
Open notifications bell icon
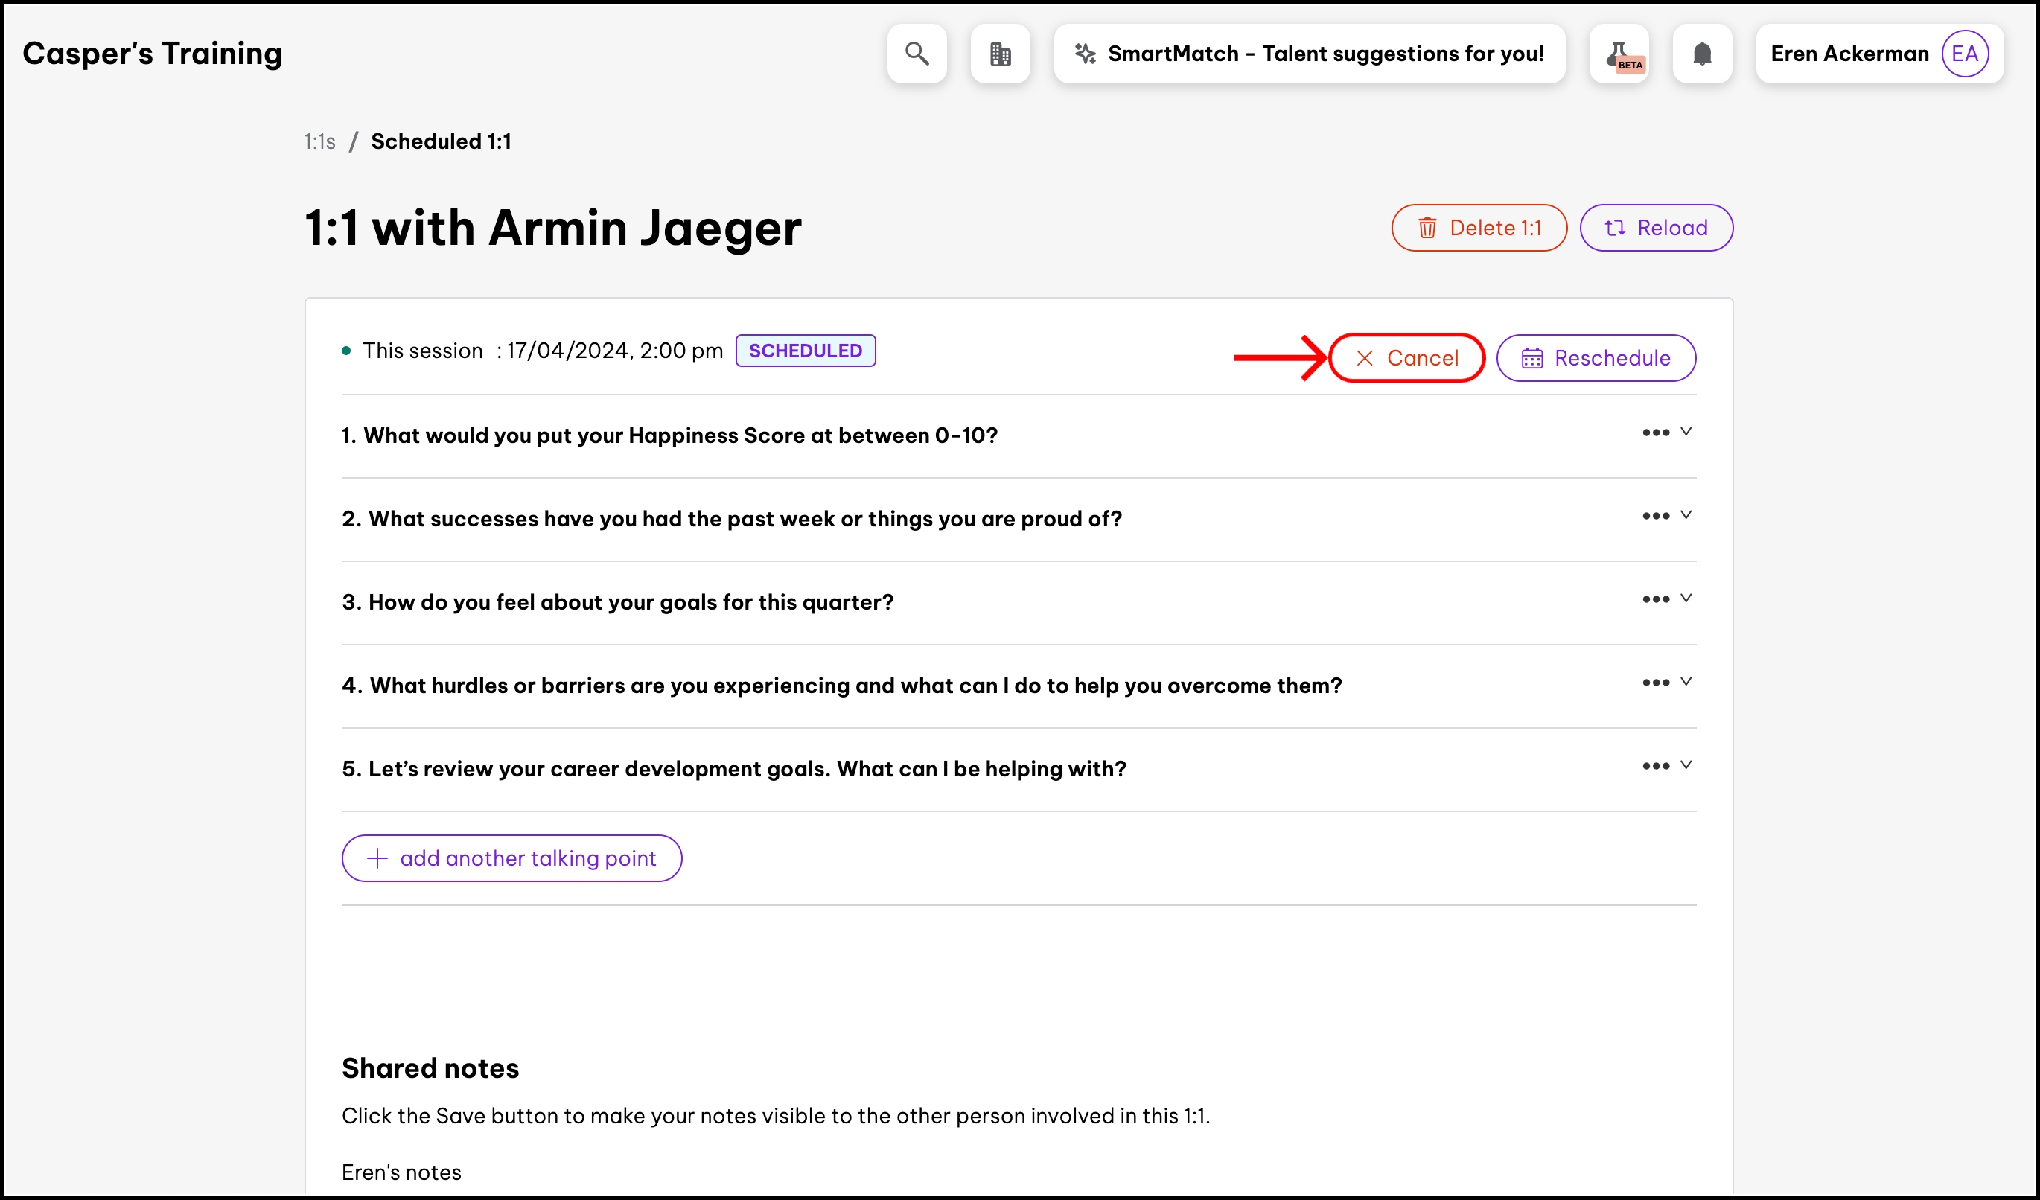(1702, 54)
